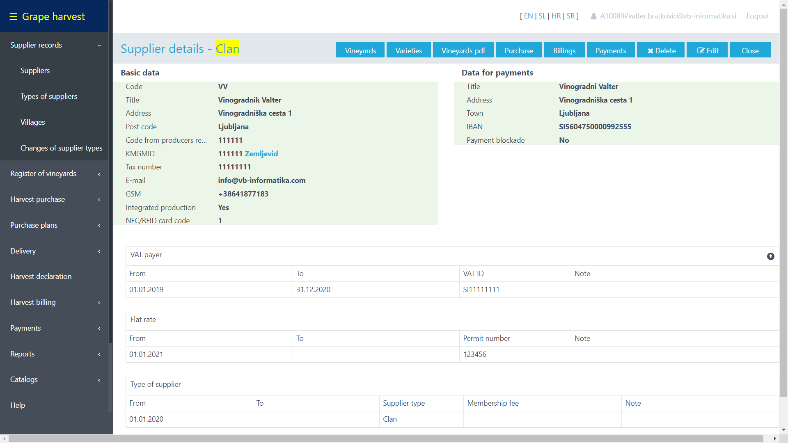
Task: Switch language to SL
Action: click(x=542, y=16)
